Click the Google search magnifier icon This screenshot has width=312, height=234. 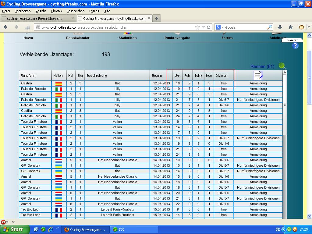269,27
